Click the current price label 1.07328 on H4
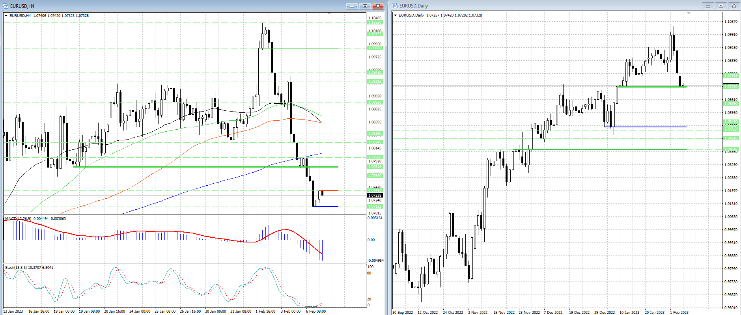 [x=375, y=196]
